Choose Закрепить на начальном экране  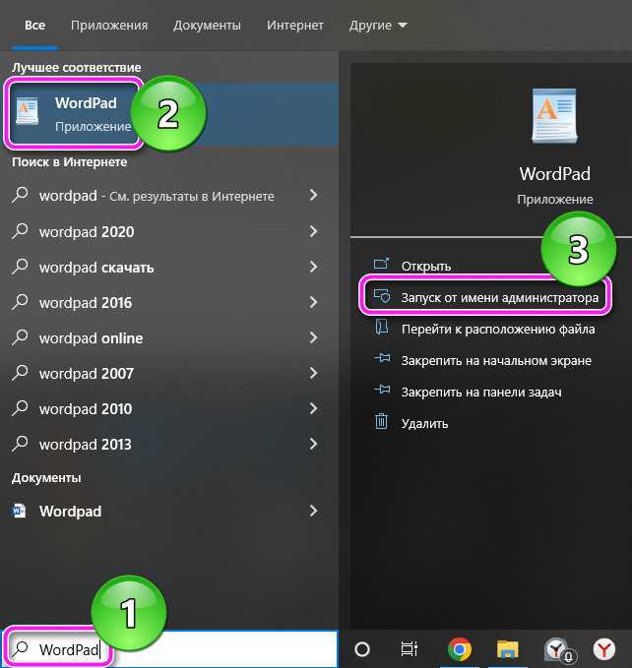496,361
